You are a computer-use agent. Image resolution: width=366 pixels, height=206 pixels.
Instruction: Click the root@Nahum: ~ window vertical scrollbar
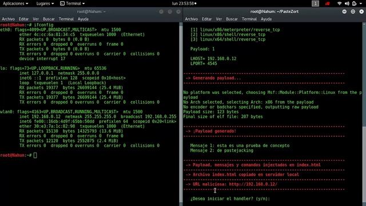pyautogui.click(x=181, y=114)
